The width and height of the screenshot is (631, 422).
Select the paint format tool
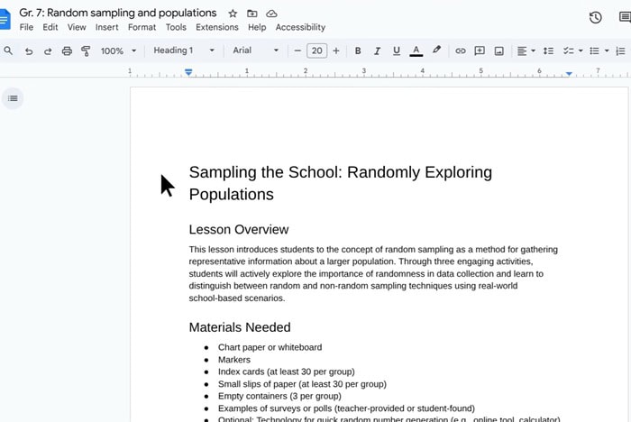point(86,51)
